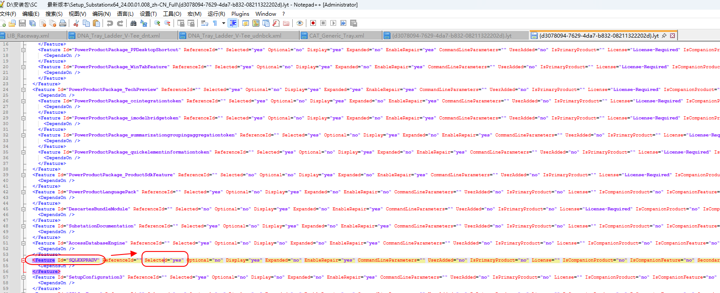The width and height of the screenshot is (720, 293).
Task: Zoom out the editor text
Action: pos(167,23)
